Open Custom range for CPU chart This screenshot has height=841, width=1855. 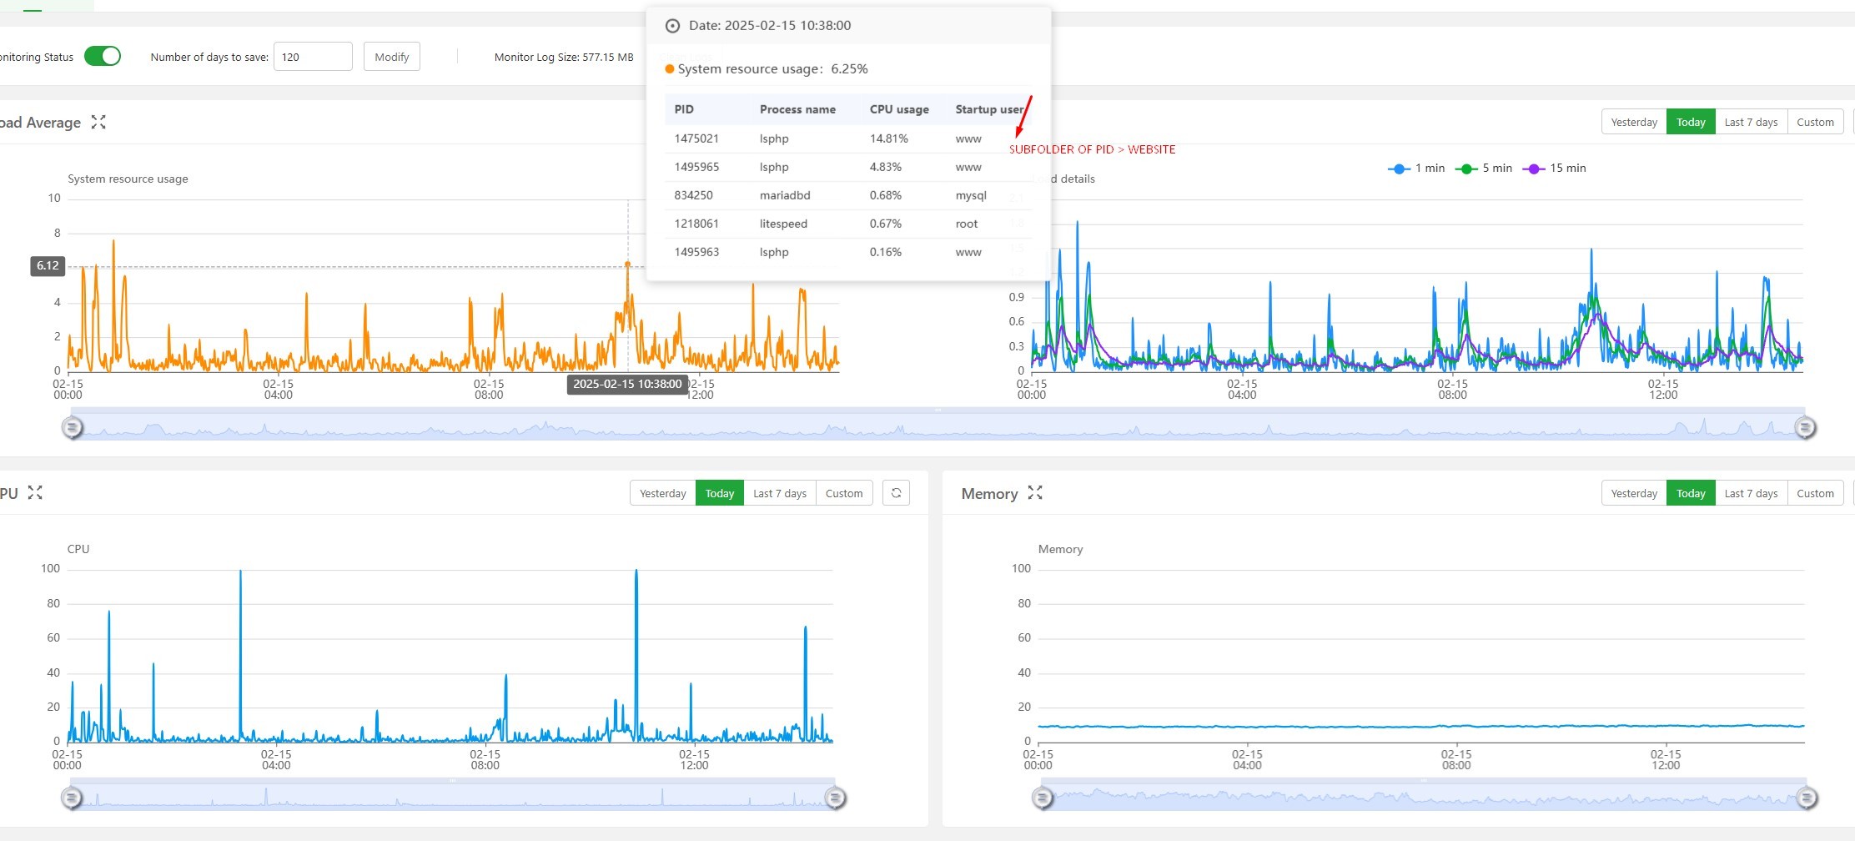pos(844,493)
